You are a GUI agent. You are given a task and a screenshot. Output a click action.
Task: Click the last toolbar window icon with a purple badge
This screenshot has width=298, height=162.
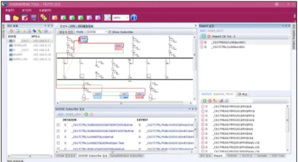click(x=98, y=18)
